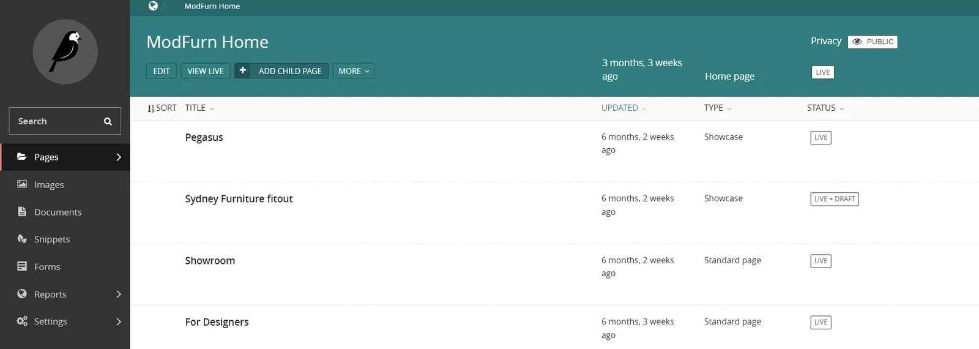Click the plus icon on Add Child Page
This screenshot has height=349, width=979.
243,70
